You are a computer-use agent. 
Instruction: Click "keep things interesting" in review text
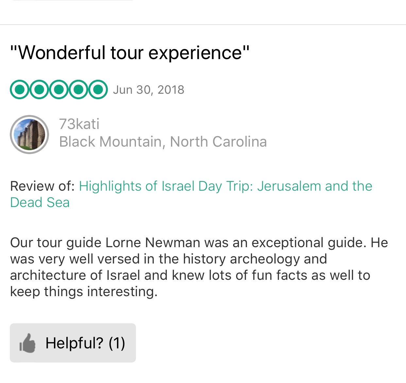(x=83, y=292)
